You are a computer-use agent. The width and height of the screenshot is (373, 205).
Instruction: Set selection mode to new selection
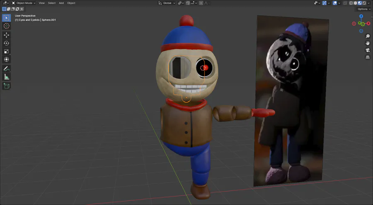click(x=4, y=9)
